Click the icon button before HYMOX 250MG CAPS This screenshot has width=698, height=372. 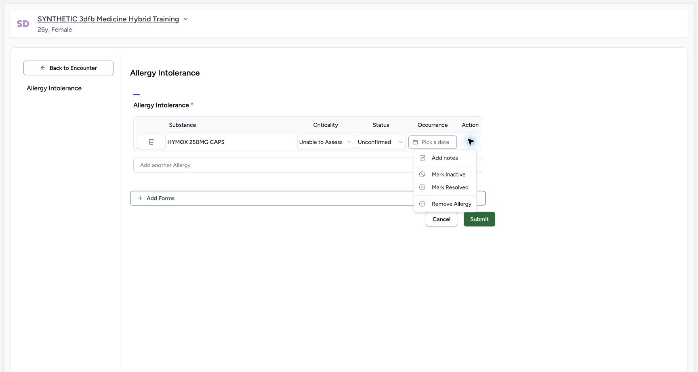click(x=151, y=142)
